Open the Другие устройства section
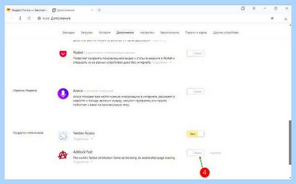 coord(226,33)
